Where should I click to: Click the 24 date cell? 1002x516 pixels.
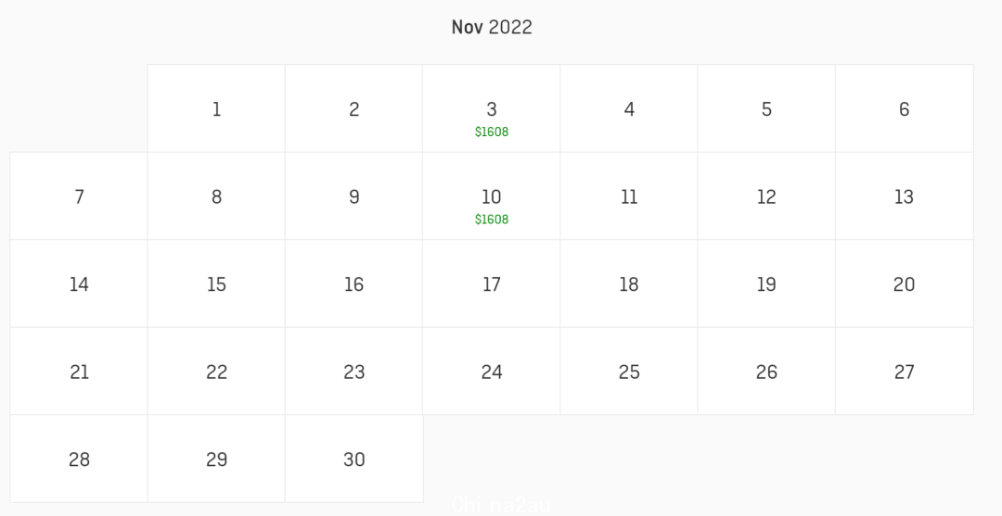click(x=492, y=371)
